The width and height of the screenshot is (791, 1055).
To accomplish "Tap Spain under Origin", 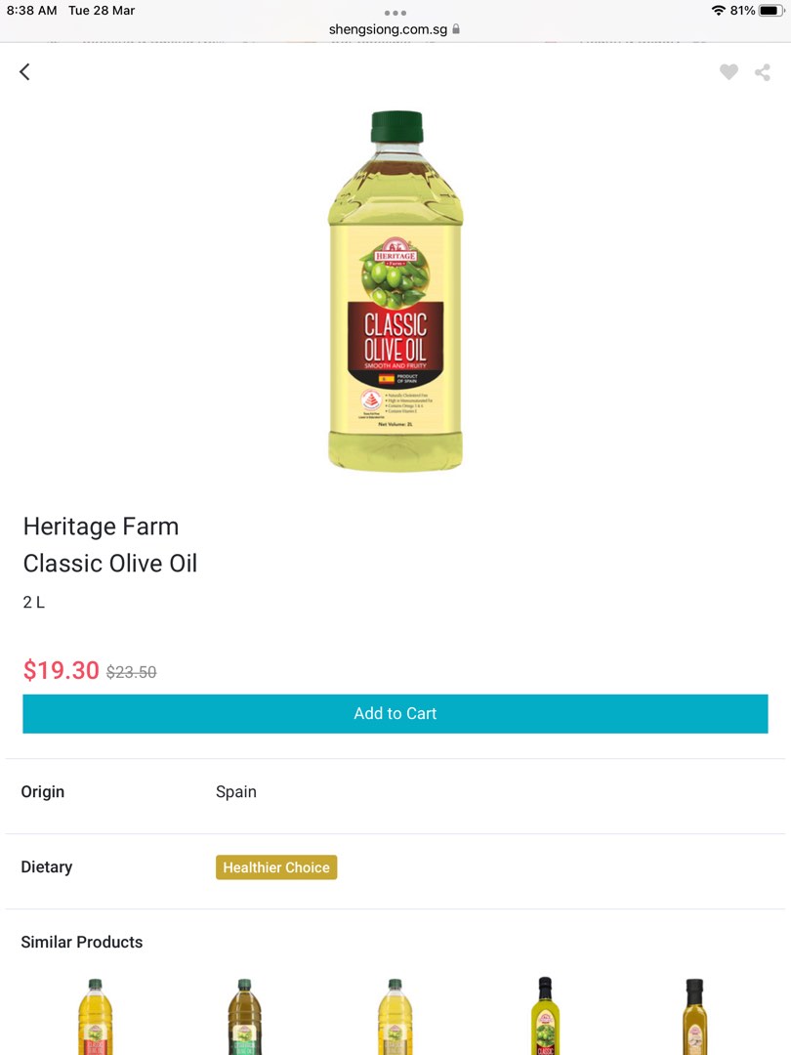I will pyautogui.click(x=235, y=792).
